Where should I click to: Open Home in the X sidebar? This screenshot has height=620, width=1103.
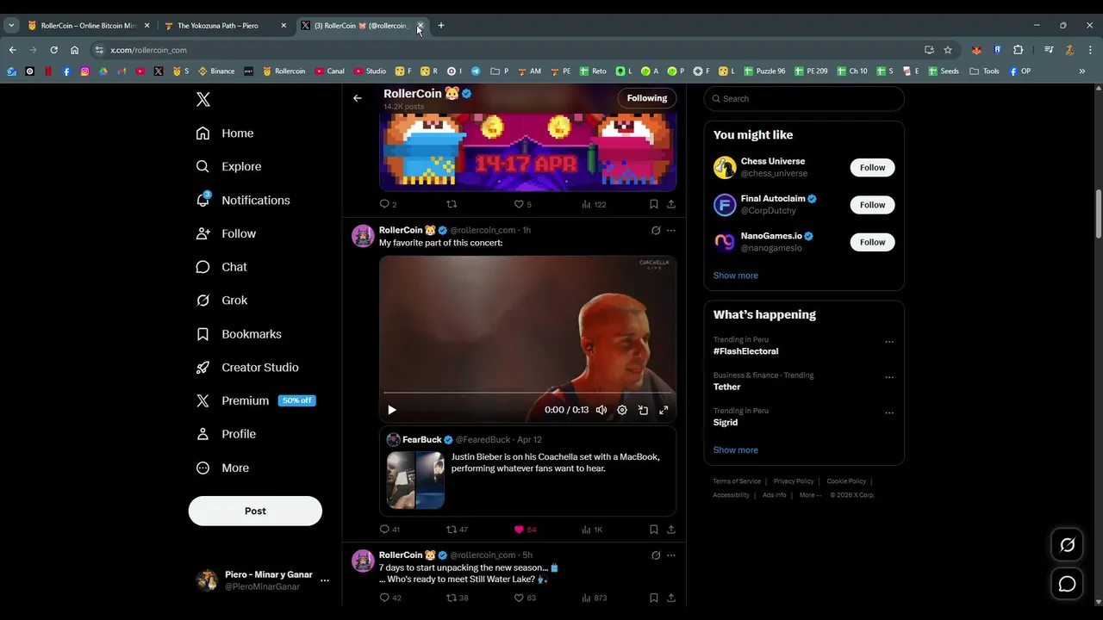[225, 133]
